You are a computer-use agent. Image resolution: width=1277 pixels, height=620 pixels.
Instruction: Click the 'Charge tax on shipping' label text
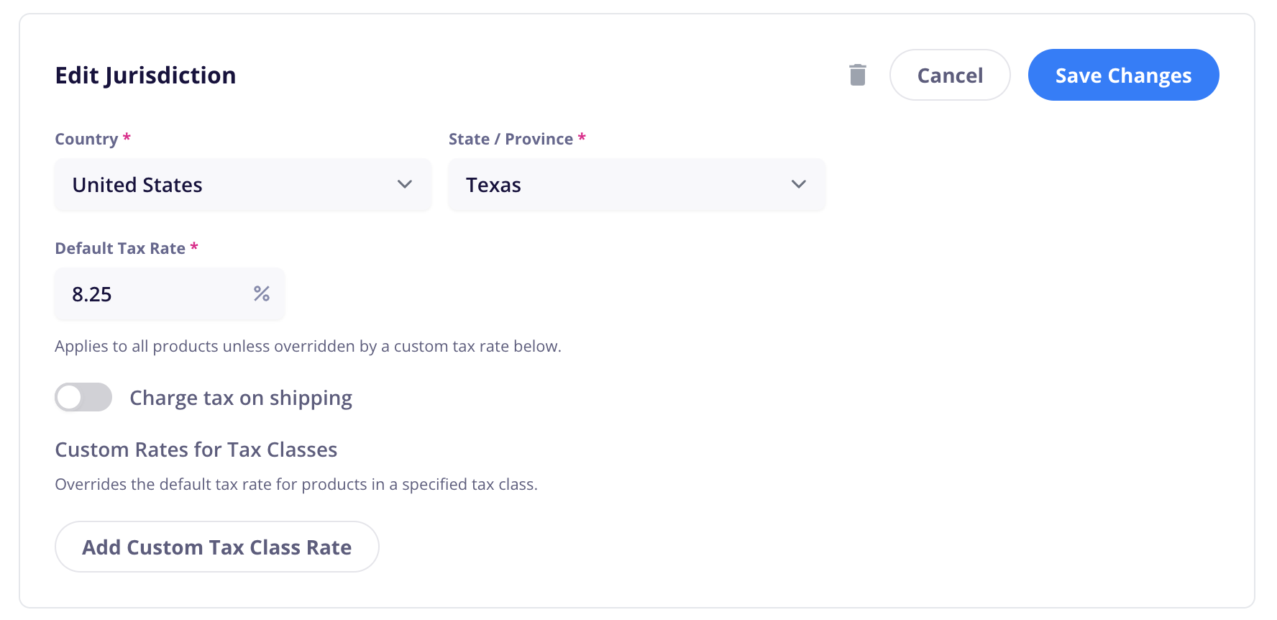pos(241,398)
